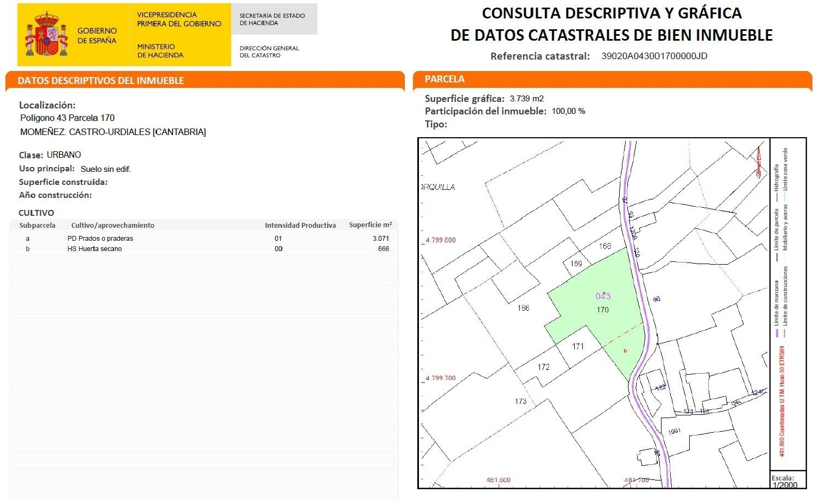Click the referencia catastral 39020A043001700000JD

pos(654,56)
